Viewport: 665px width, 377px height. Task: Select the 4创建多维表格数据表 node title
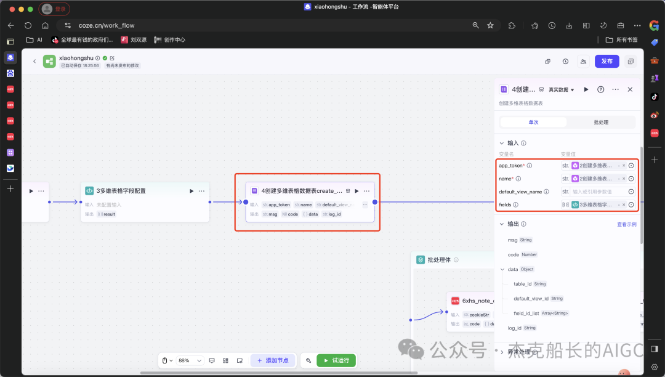302,191
